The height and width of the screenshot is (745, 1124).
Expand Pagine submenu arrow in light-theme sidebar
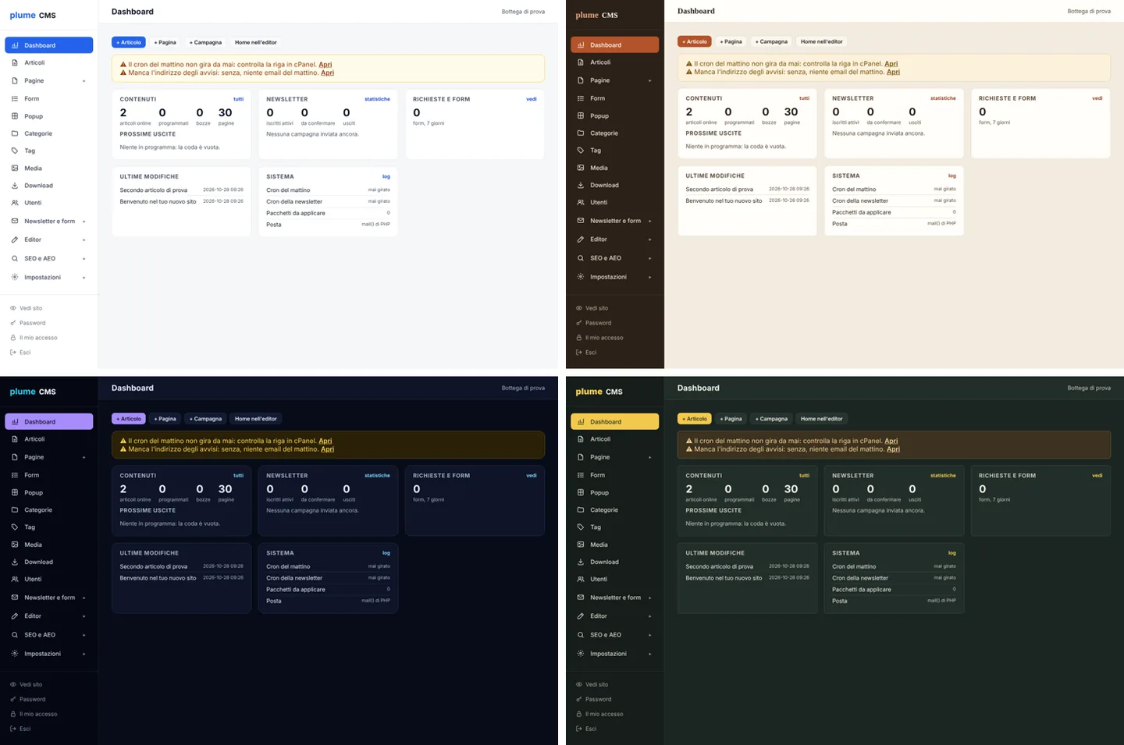[x=84, y=81]
